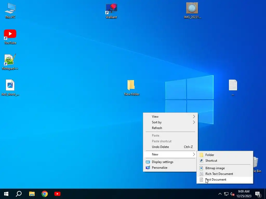Select the Notepad++ desktop shortcut
This screenshot has width=266, height=199.
[10, 62]
